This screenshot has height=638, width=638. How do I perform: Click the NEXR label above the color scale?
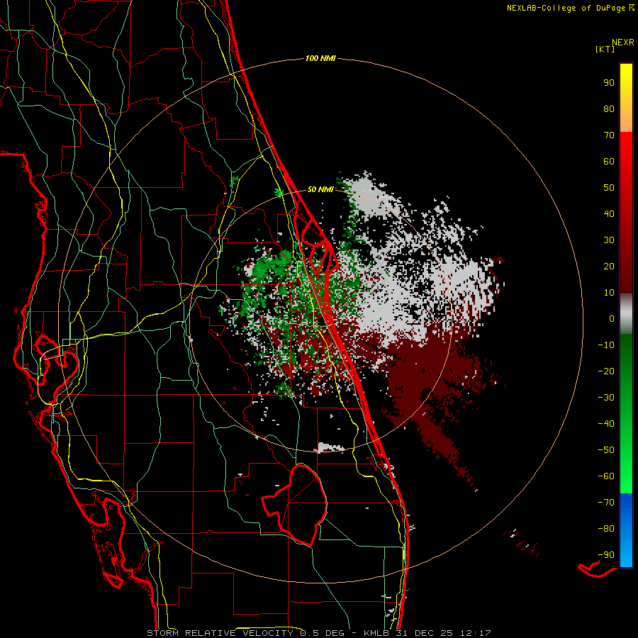[622, 43]
